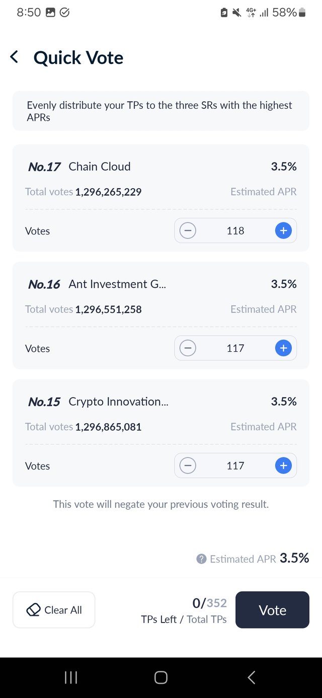Submit with the Vote button
Image resolution: width=322 pixels, height=698 pixels.
click(272, 609)
